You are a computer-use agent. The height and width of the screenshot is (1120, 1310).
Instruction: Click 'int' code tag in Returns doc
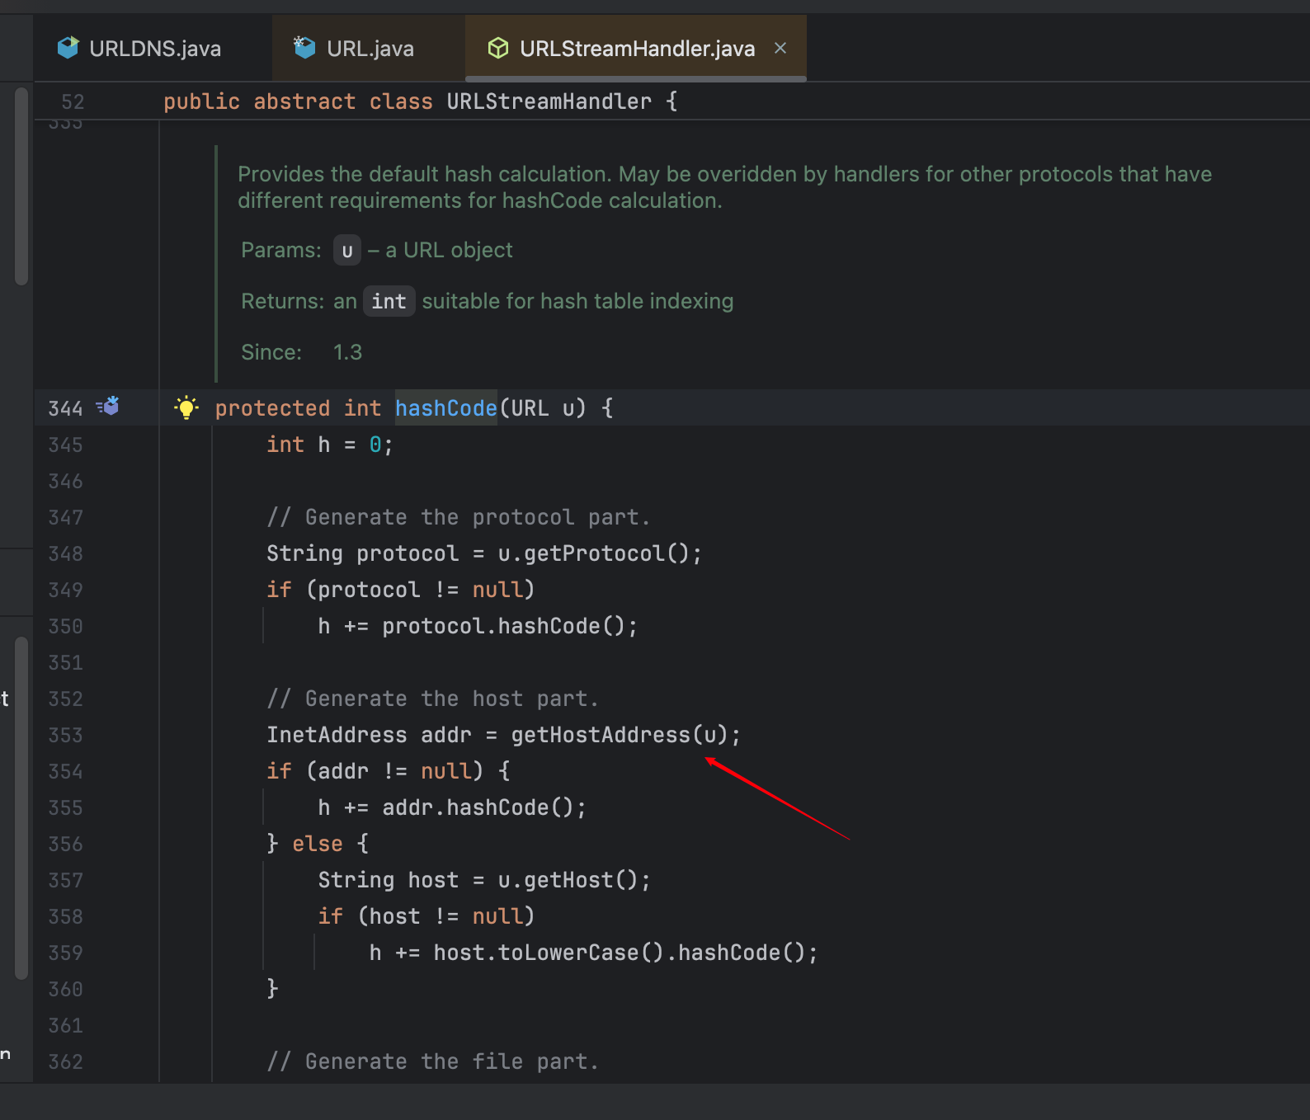389,301
